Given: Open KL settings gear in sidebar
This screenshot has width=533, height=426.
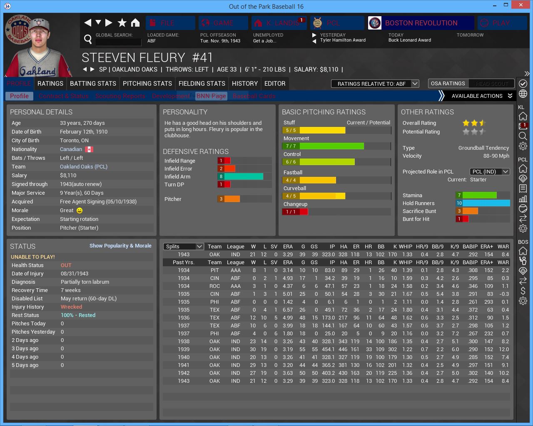Looking at the screenshot, I should (x=523, y=146).
